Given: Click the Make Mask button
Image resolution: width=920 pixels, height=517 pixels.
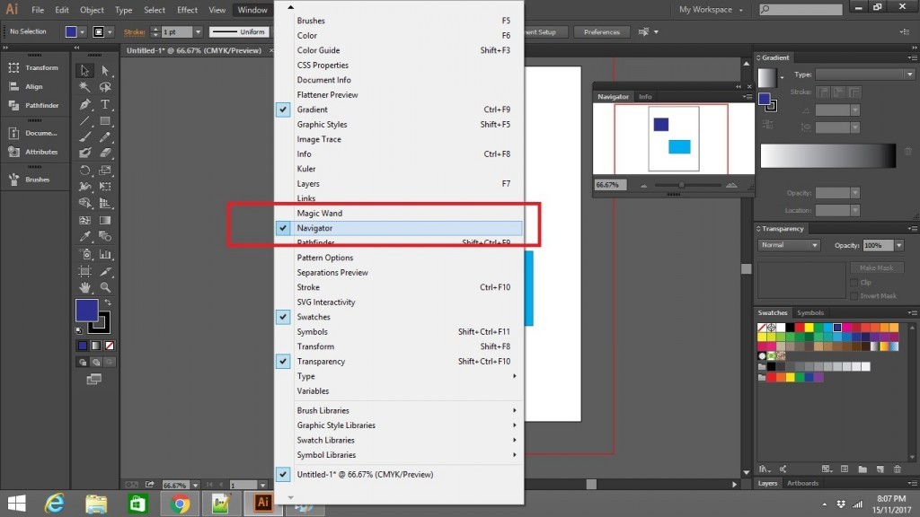Looking at the screenshot, I should coord(877,267).
